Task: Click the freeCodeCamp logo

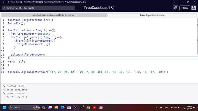Action: (x=99, y=8)
